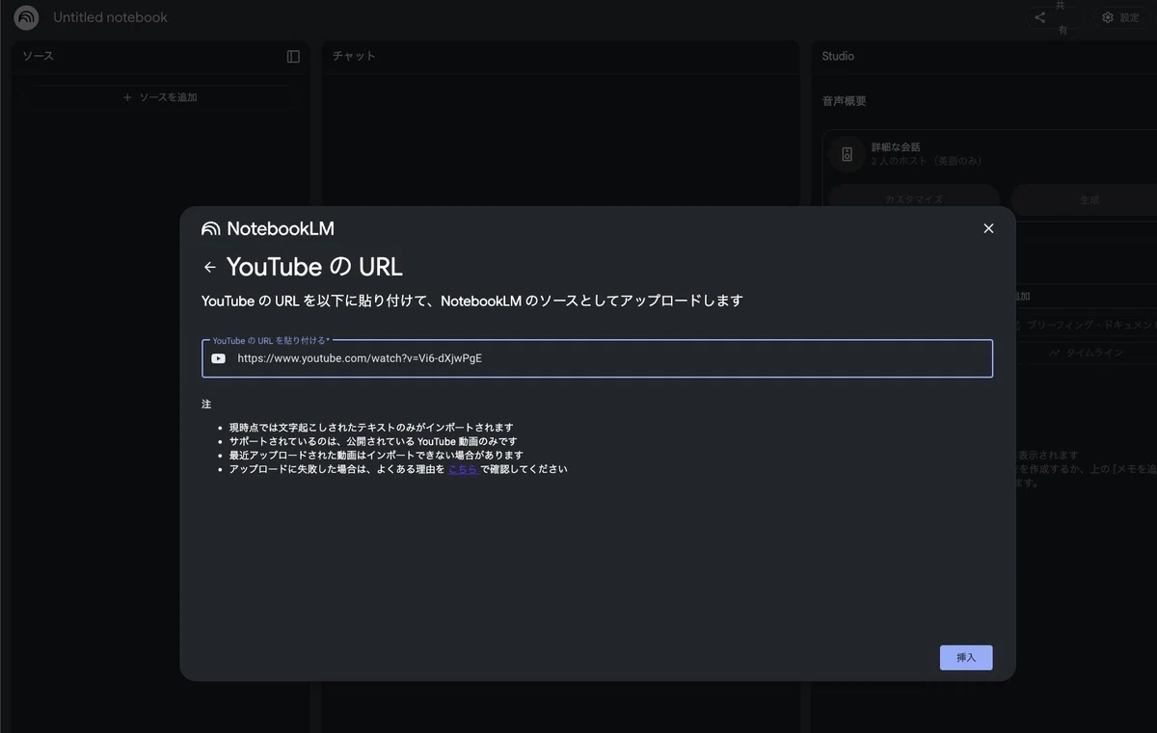Click the note サポートされているのは、公開されている YouTube 動画のみです
This screenshot has width=1157, height=733.
(x=373, y=441)
